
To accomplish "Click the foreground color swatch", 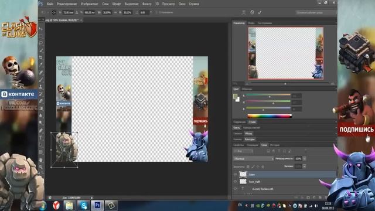I will coord(236,96).
